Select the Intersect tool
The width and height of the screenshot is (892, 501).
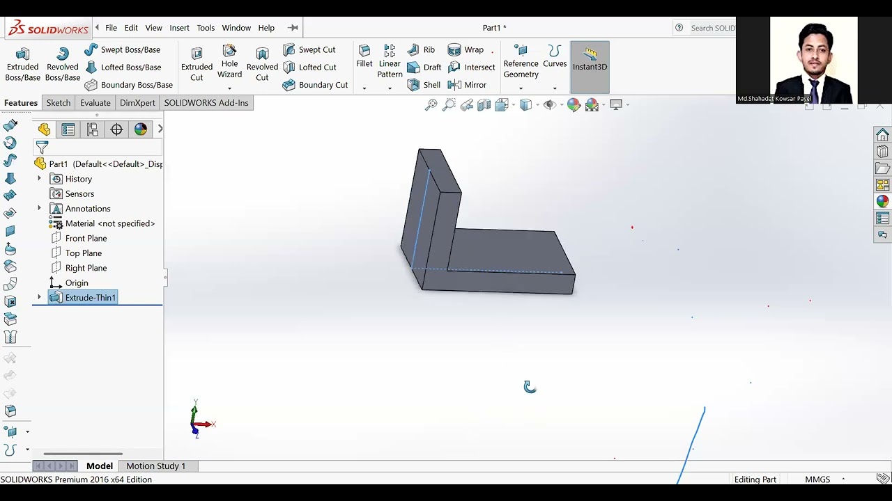(x=471, y=67)
